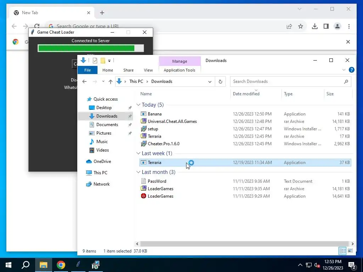
Task: Show hidden system tray icons
Action: (300, 265)
